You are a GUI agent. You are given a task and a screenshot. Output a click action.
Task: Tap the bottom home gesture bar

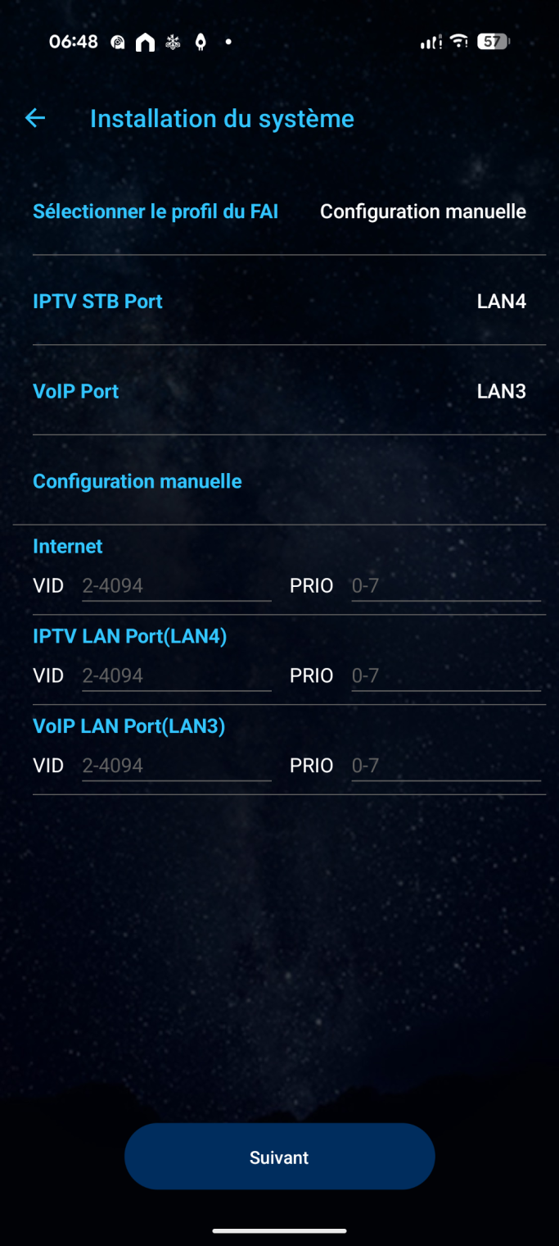click(x=279, y=1230)
